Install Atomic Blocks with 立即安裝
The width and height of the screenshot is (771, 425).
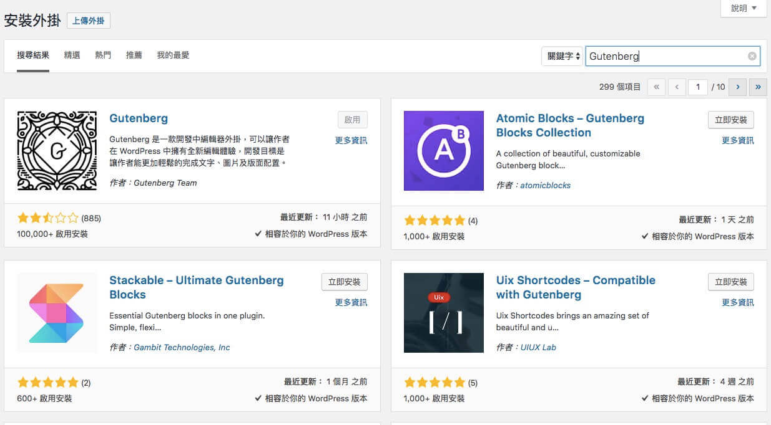[731, 120]
